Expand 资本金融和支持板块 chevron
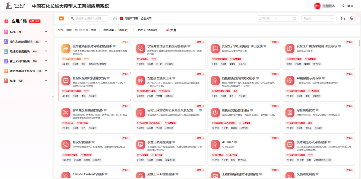 pos(46,71)
